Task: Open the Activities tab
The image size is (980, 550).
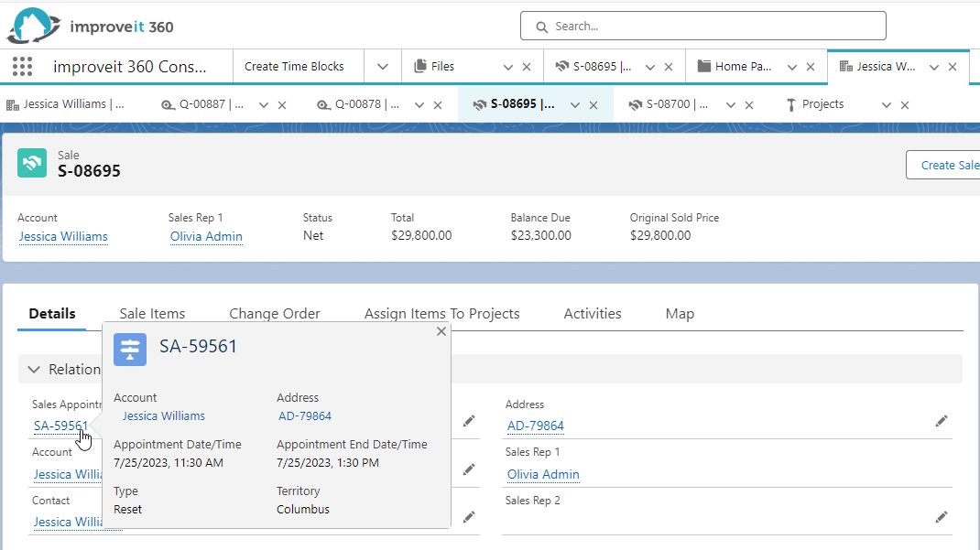Action: point(592,313)
